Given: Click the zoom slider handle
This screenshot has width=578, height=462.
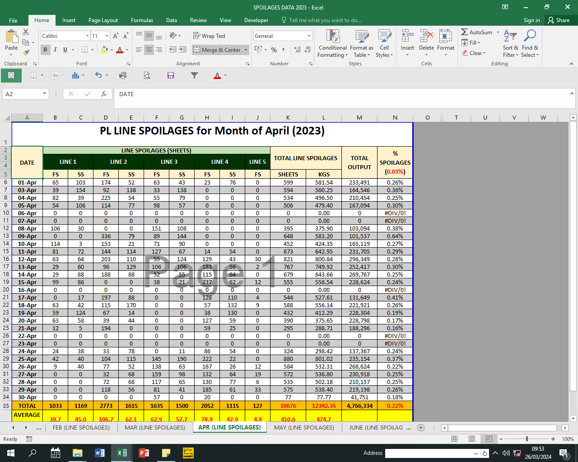Looking at the screenshot, I should pos(527,439).
